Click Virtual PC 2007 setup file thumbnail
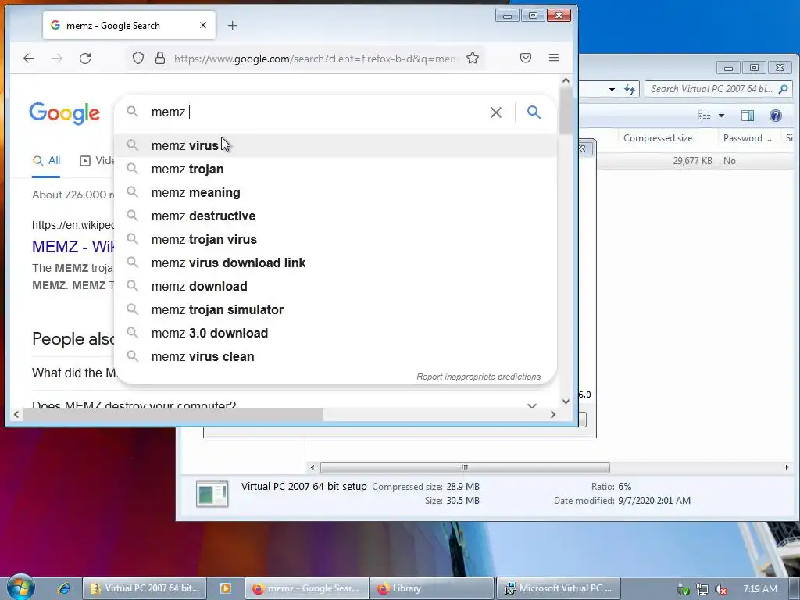The image size is (800, 600). tap(212, 494)
